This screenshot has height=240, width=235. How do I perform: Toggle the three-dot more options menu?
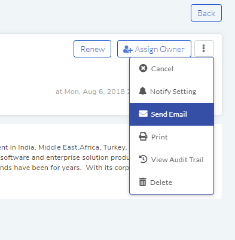pyautogui.click(x=204, y=48)
